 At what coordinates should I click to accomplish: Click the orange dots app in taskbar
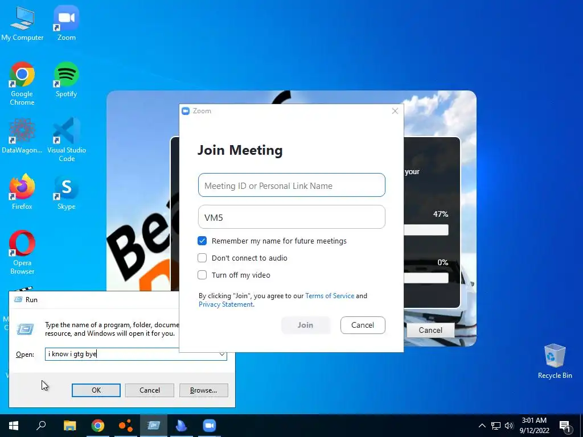126,426
